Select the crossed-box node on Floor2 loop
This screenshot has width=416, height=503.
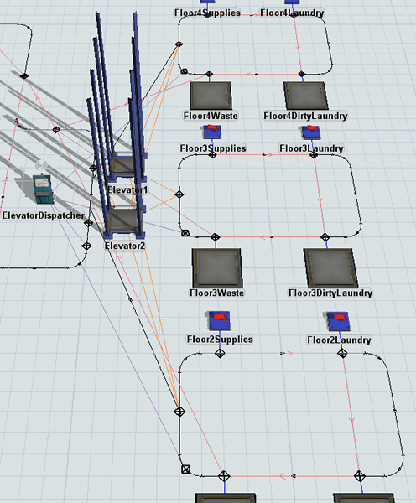(185, 469)
